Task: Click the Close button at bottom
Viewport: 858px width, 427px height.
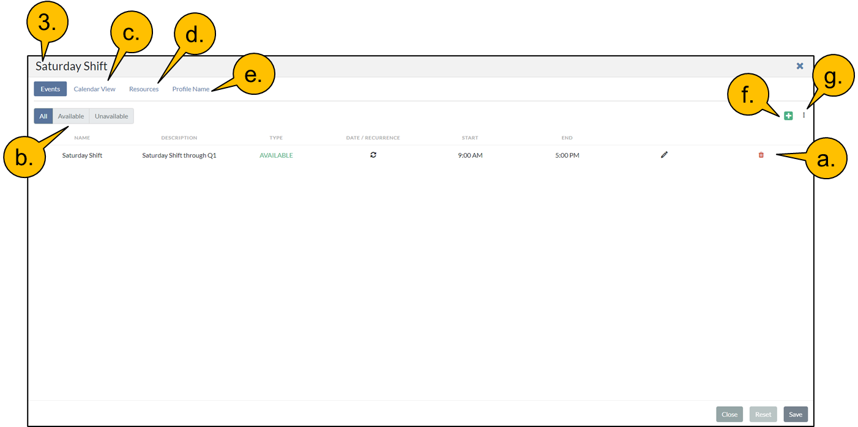Action: tap(729, 414)
